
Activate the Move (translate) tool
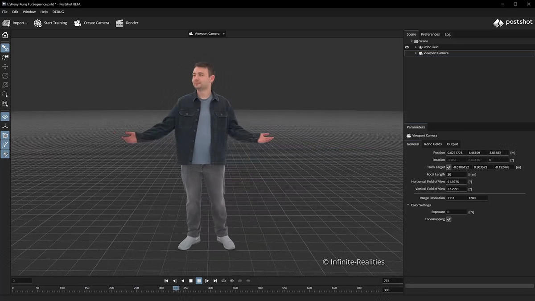tap(5, 66)
